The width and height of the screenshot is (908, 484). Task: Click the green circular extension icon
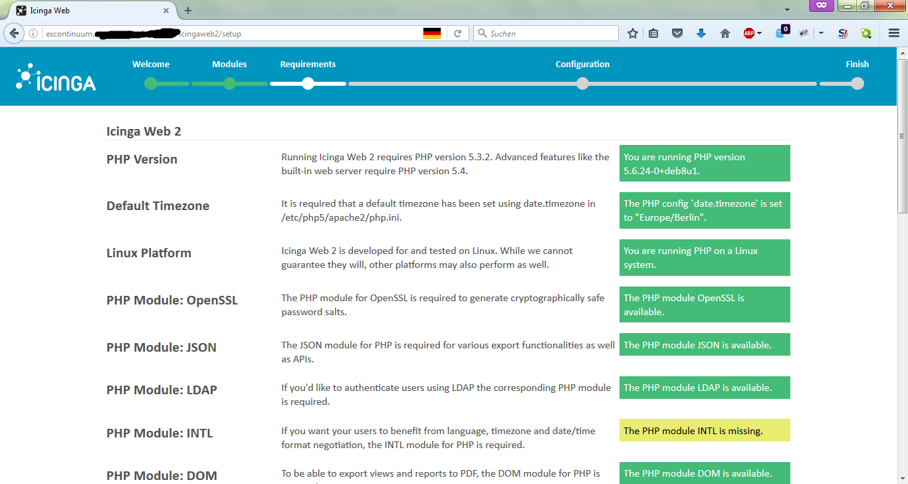point(866,33)
